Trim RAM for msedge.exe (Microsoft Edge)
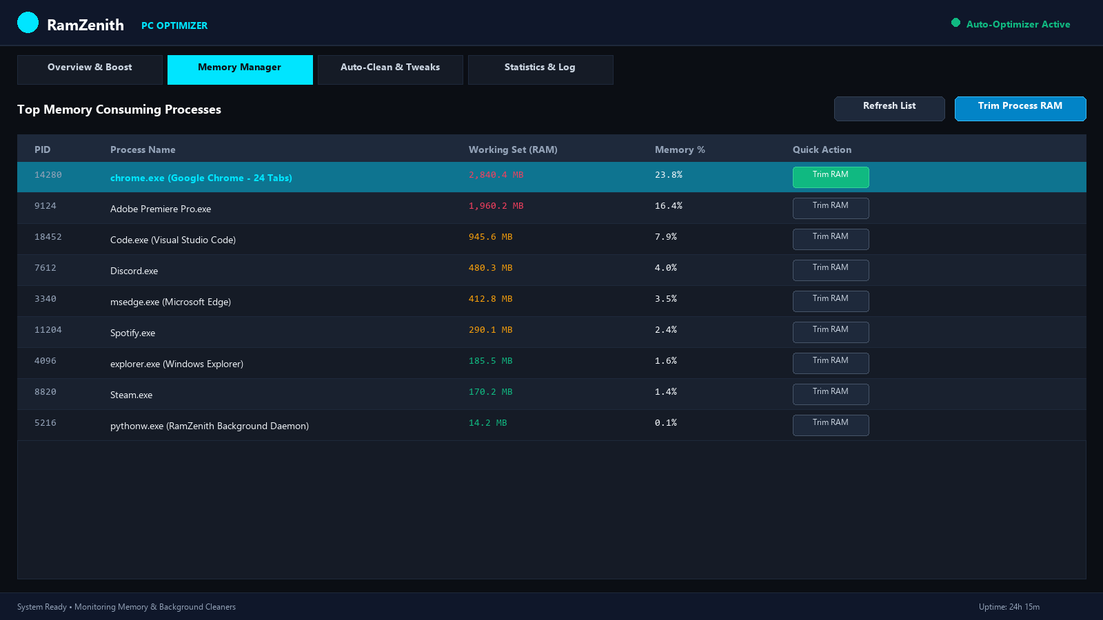 pyautogui.click(x=831, y=301)
